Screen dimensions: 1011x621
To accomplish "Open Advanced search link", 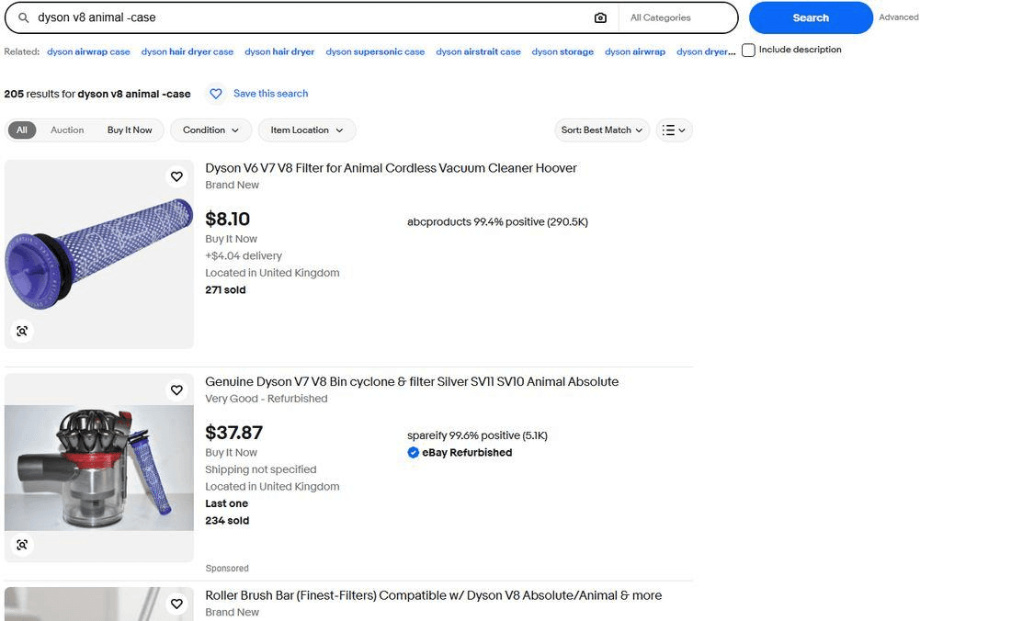I will pyautogui.click(x=899, y=17).
